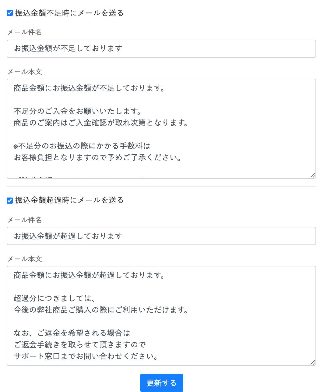Viewport: 324px width, 392px height.
Task: Place cursor on line 超過分につきましては、
Action: 55,298
